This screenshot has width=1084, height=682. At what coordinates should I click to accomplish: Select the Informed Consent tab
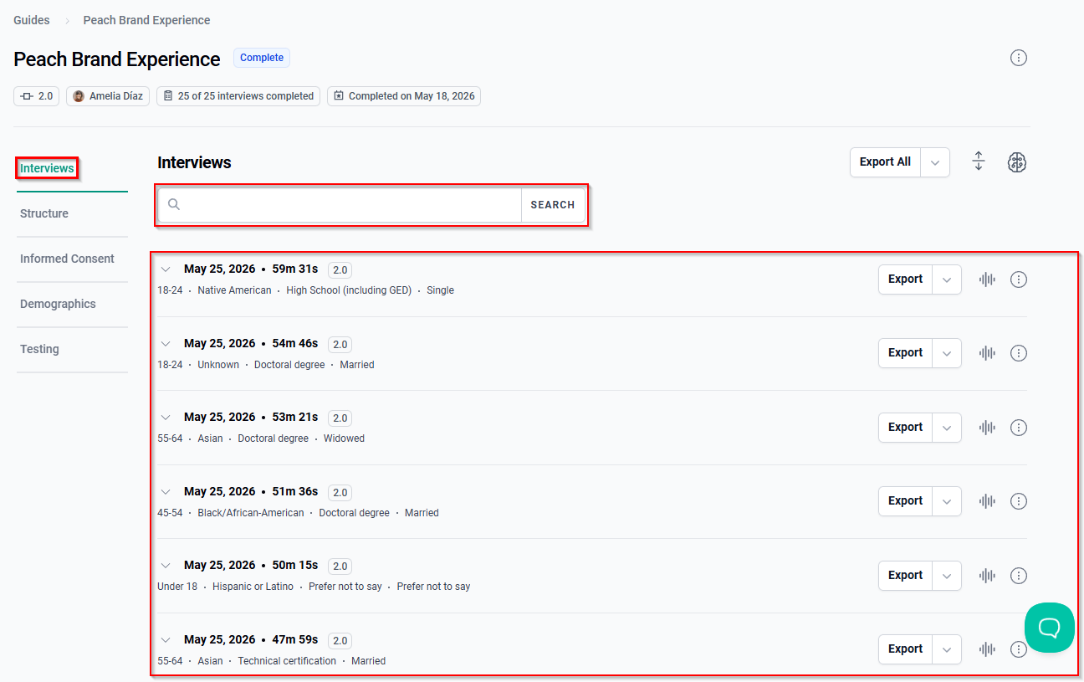tap(67, 259)
